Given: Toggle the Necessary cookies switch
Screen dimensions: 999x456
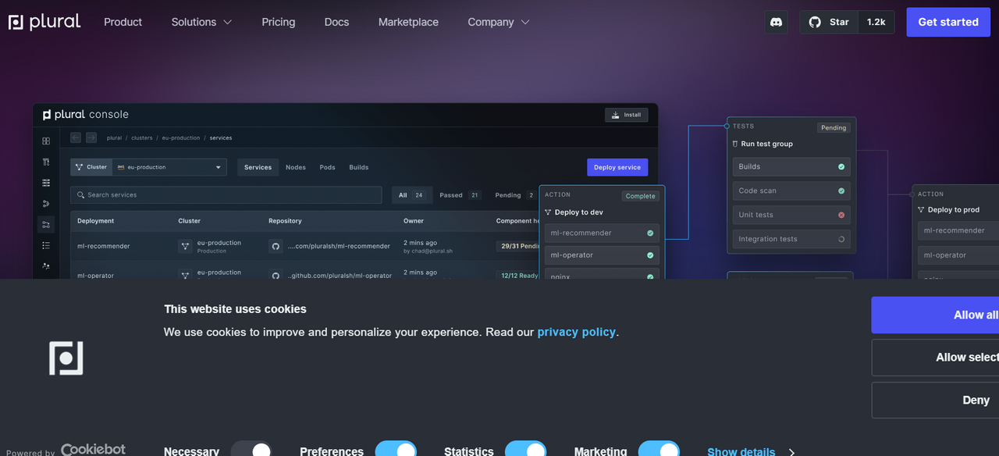Looking at the screenshot, I should click(251, 450).
